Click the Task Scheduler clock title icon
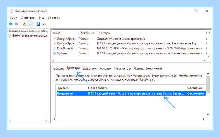The image size is (220, 137). pyautogui.click(x=11, y=11)
